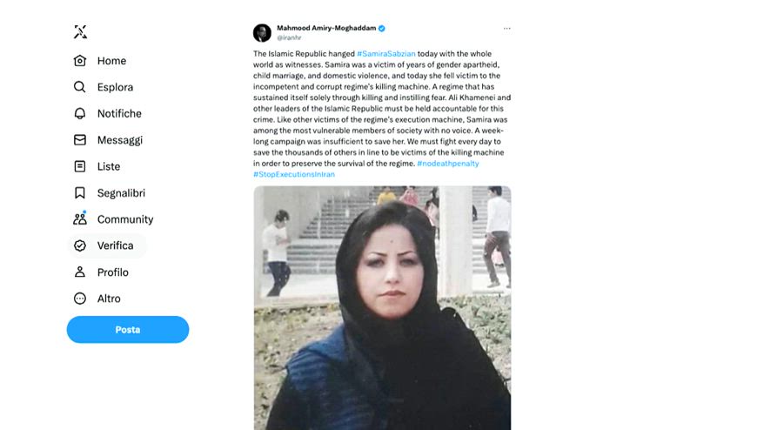Image resolution: width=764 pixels, height=430 pixels.
Task: Open the Mahmood Amiry-Moghaddam author name
Action: 326,28
